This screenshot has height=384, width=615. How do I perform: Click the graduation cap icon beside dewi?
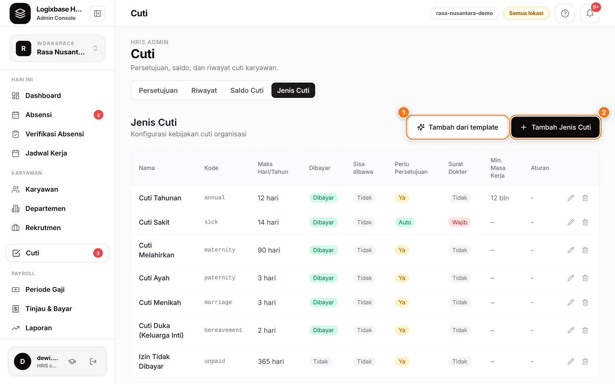coord(72,362)
